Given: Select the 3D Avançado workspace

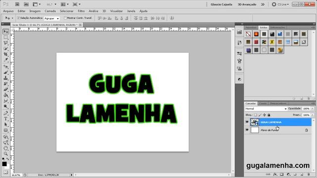Looking at the screenshot, I should tap(247, 4).
